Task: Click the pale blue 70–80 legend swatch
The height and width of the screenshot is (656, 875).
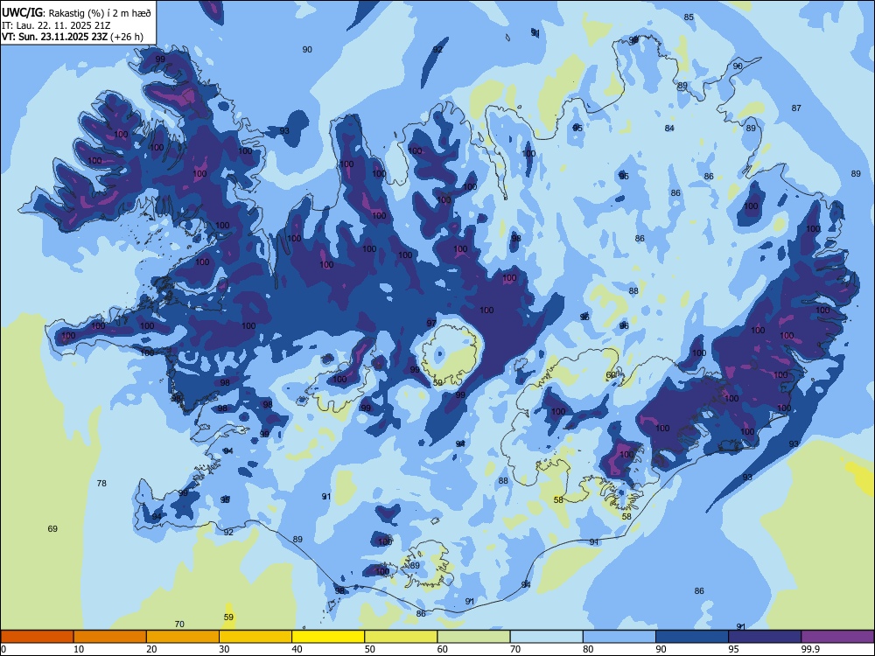Action: click(546, 637)
